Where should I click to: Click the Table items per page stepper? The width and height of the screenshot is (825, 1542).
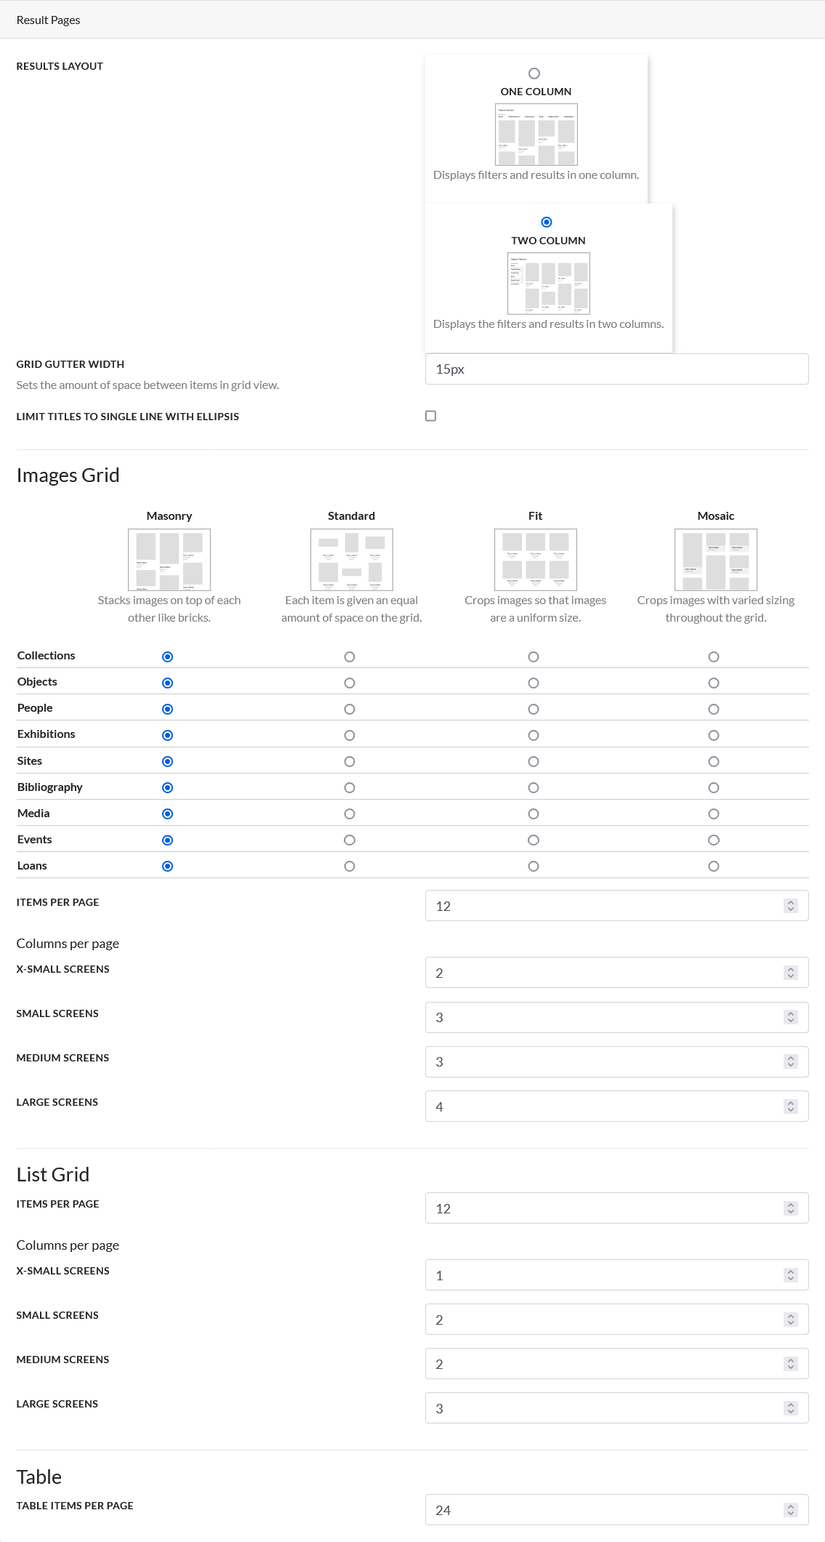791,1510
